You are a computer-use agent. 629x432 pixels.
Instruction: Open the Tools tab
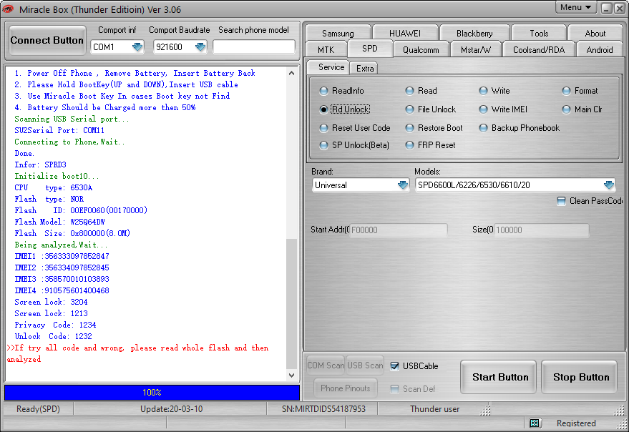(539, 33)
